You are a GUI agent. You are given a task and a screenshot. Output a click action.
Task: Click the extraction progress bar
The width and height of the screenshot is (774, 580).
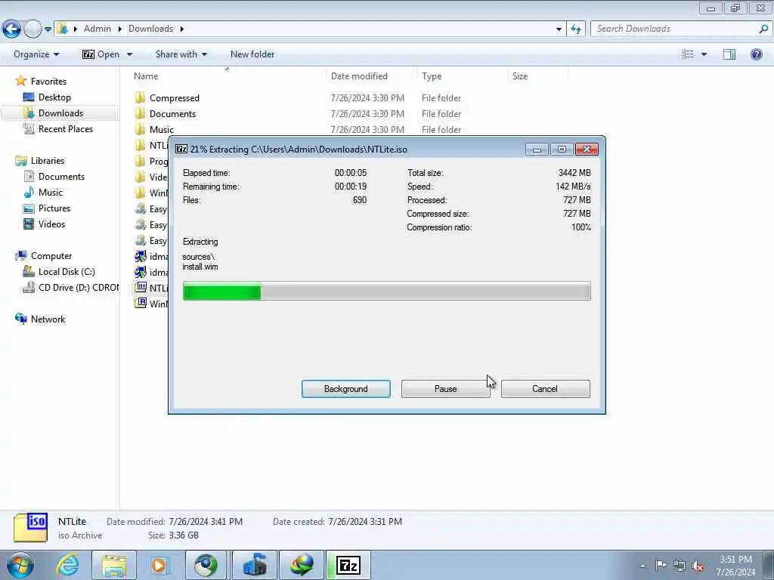(x=386, y=291)
